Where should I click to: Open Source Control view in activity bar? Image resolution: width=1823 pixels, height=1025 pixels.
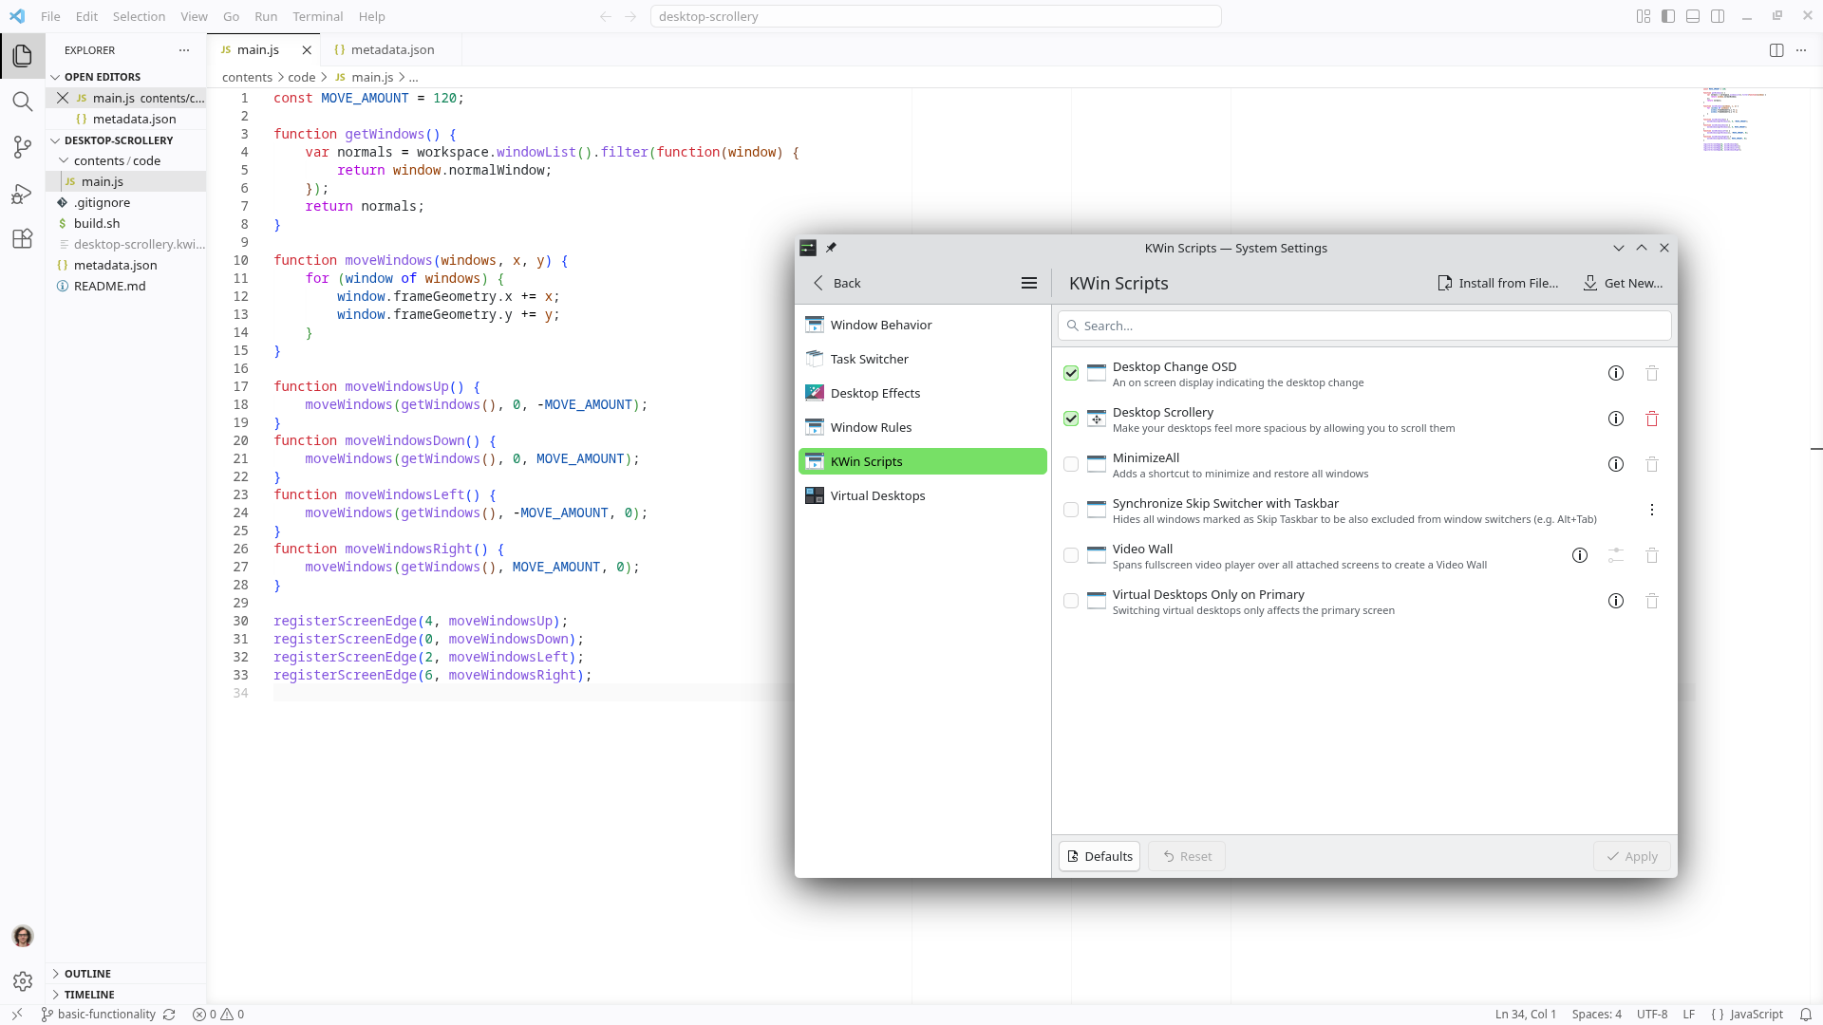pos(23,147)
